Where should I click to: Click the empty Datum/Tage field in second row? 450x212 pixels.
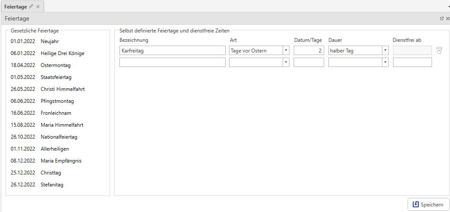coord(309,62)
